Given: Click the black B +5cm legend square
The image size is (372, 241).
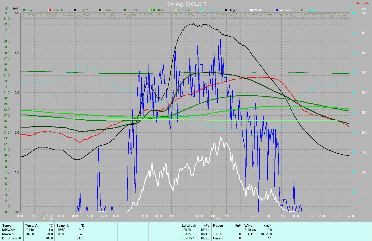Looking at the screenshot, I should pyautogui.click(x=75, y=10).
